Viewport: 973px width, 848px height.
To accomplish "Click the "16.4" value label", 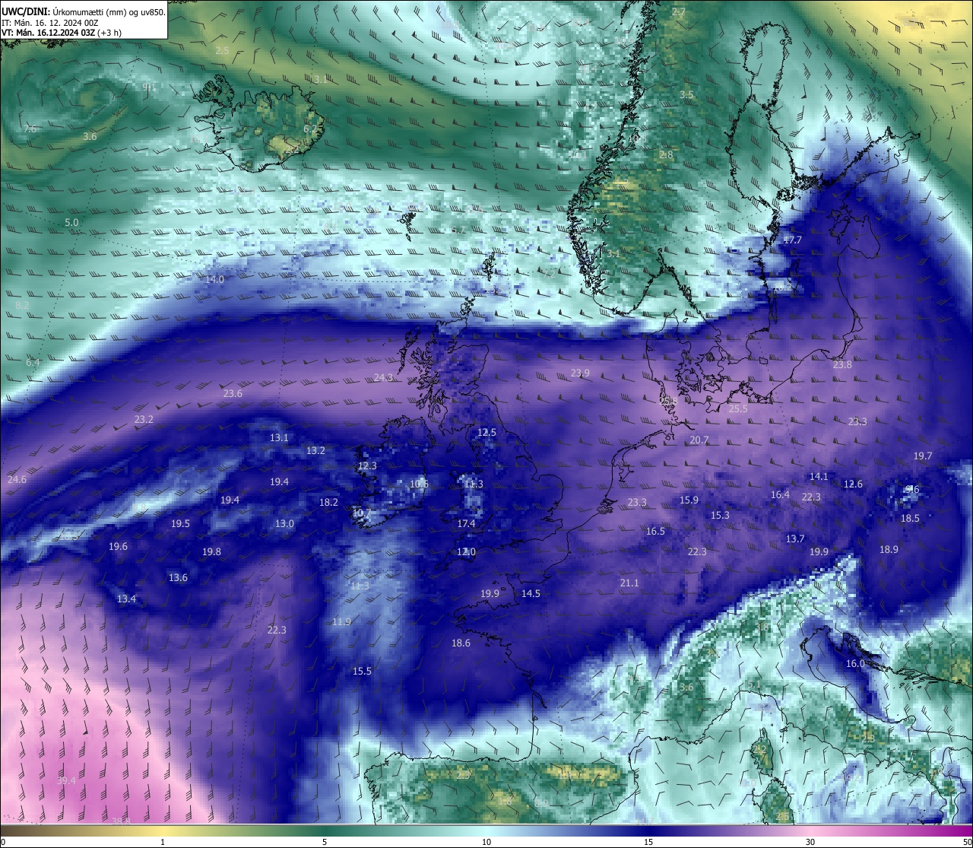I will [x=780, y=494].
